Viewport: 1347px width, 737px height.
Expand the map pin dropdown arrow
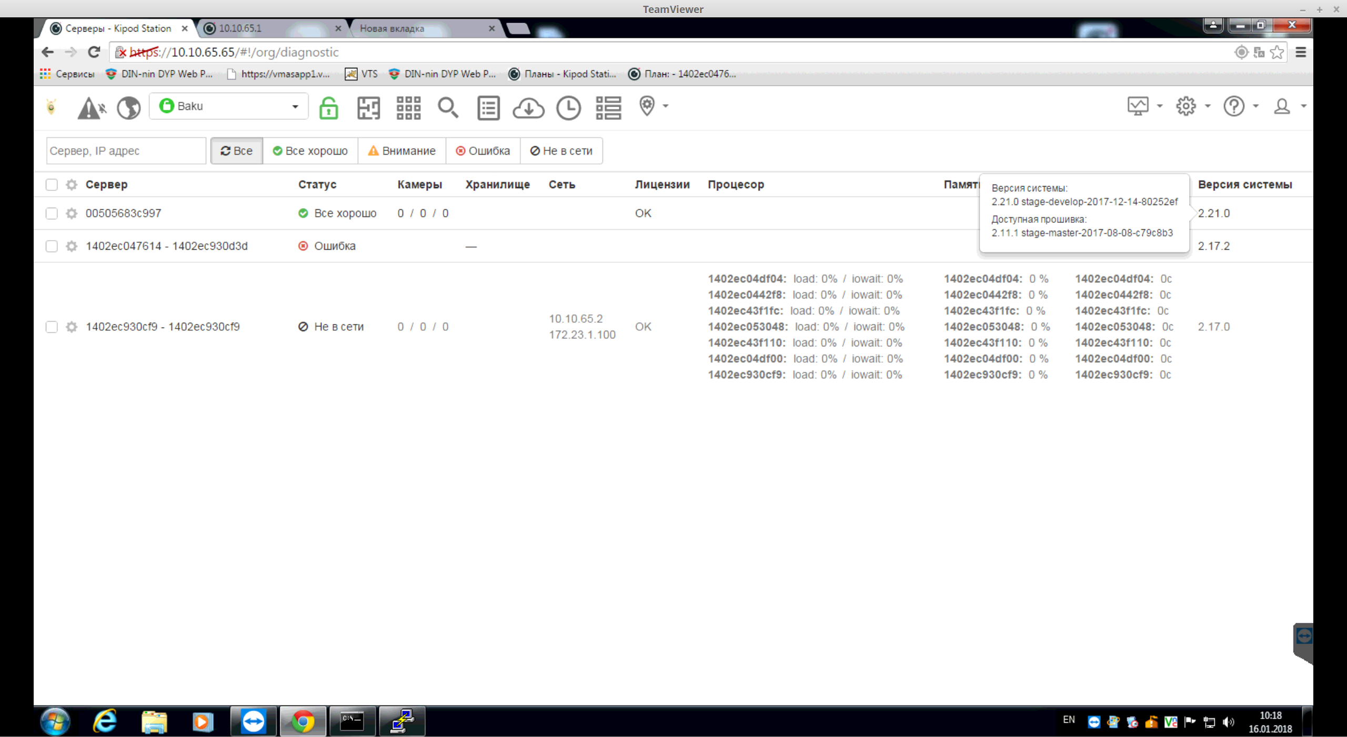[666, 106]
